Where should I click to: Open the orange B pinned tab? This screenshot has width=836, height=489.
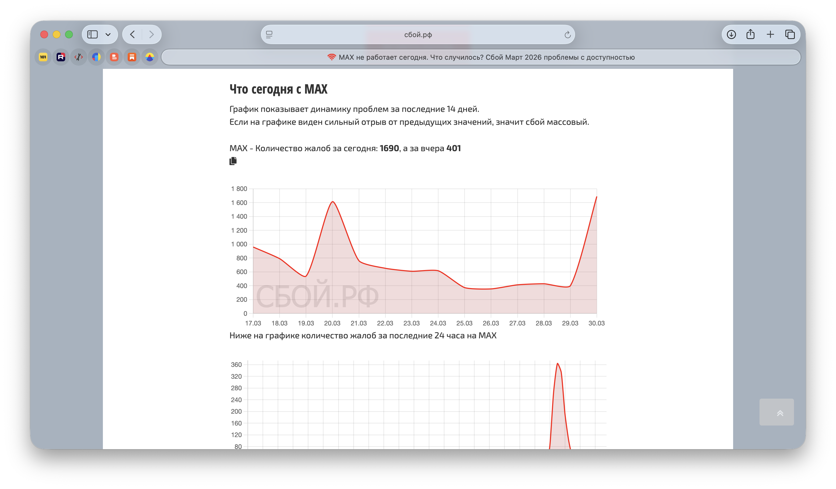tap(114, 57)
